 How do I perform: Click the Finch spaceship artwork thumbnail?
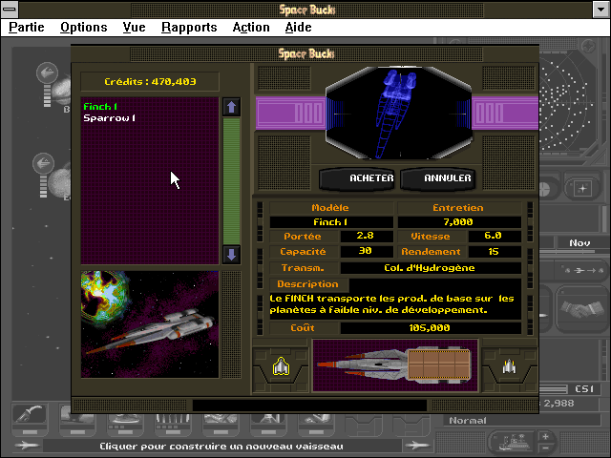click(150, 324)
